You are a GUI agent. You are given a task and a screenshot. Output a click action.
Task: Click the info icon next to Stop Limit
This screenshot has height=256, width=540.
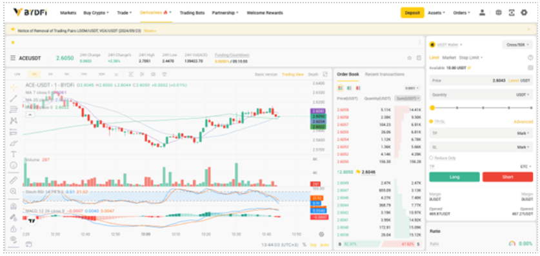pos(530,57)
